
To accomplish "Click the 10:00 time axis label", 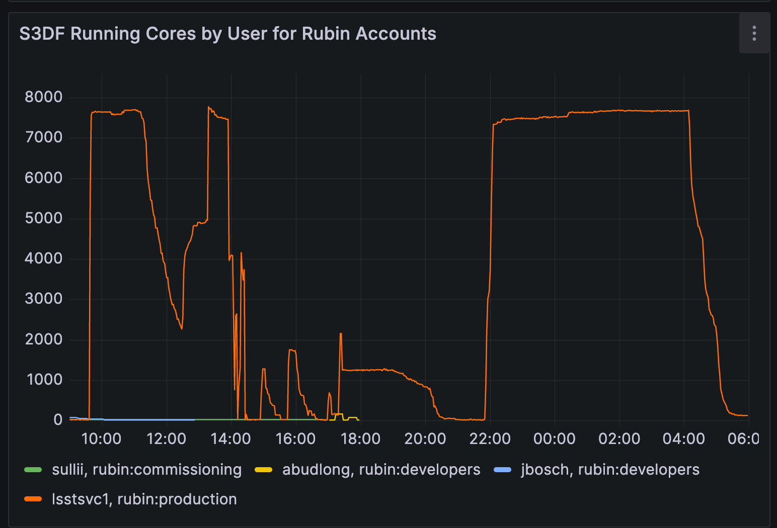I will click(101, 439).
